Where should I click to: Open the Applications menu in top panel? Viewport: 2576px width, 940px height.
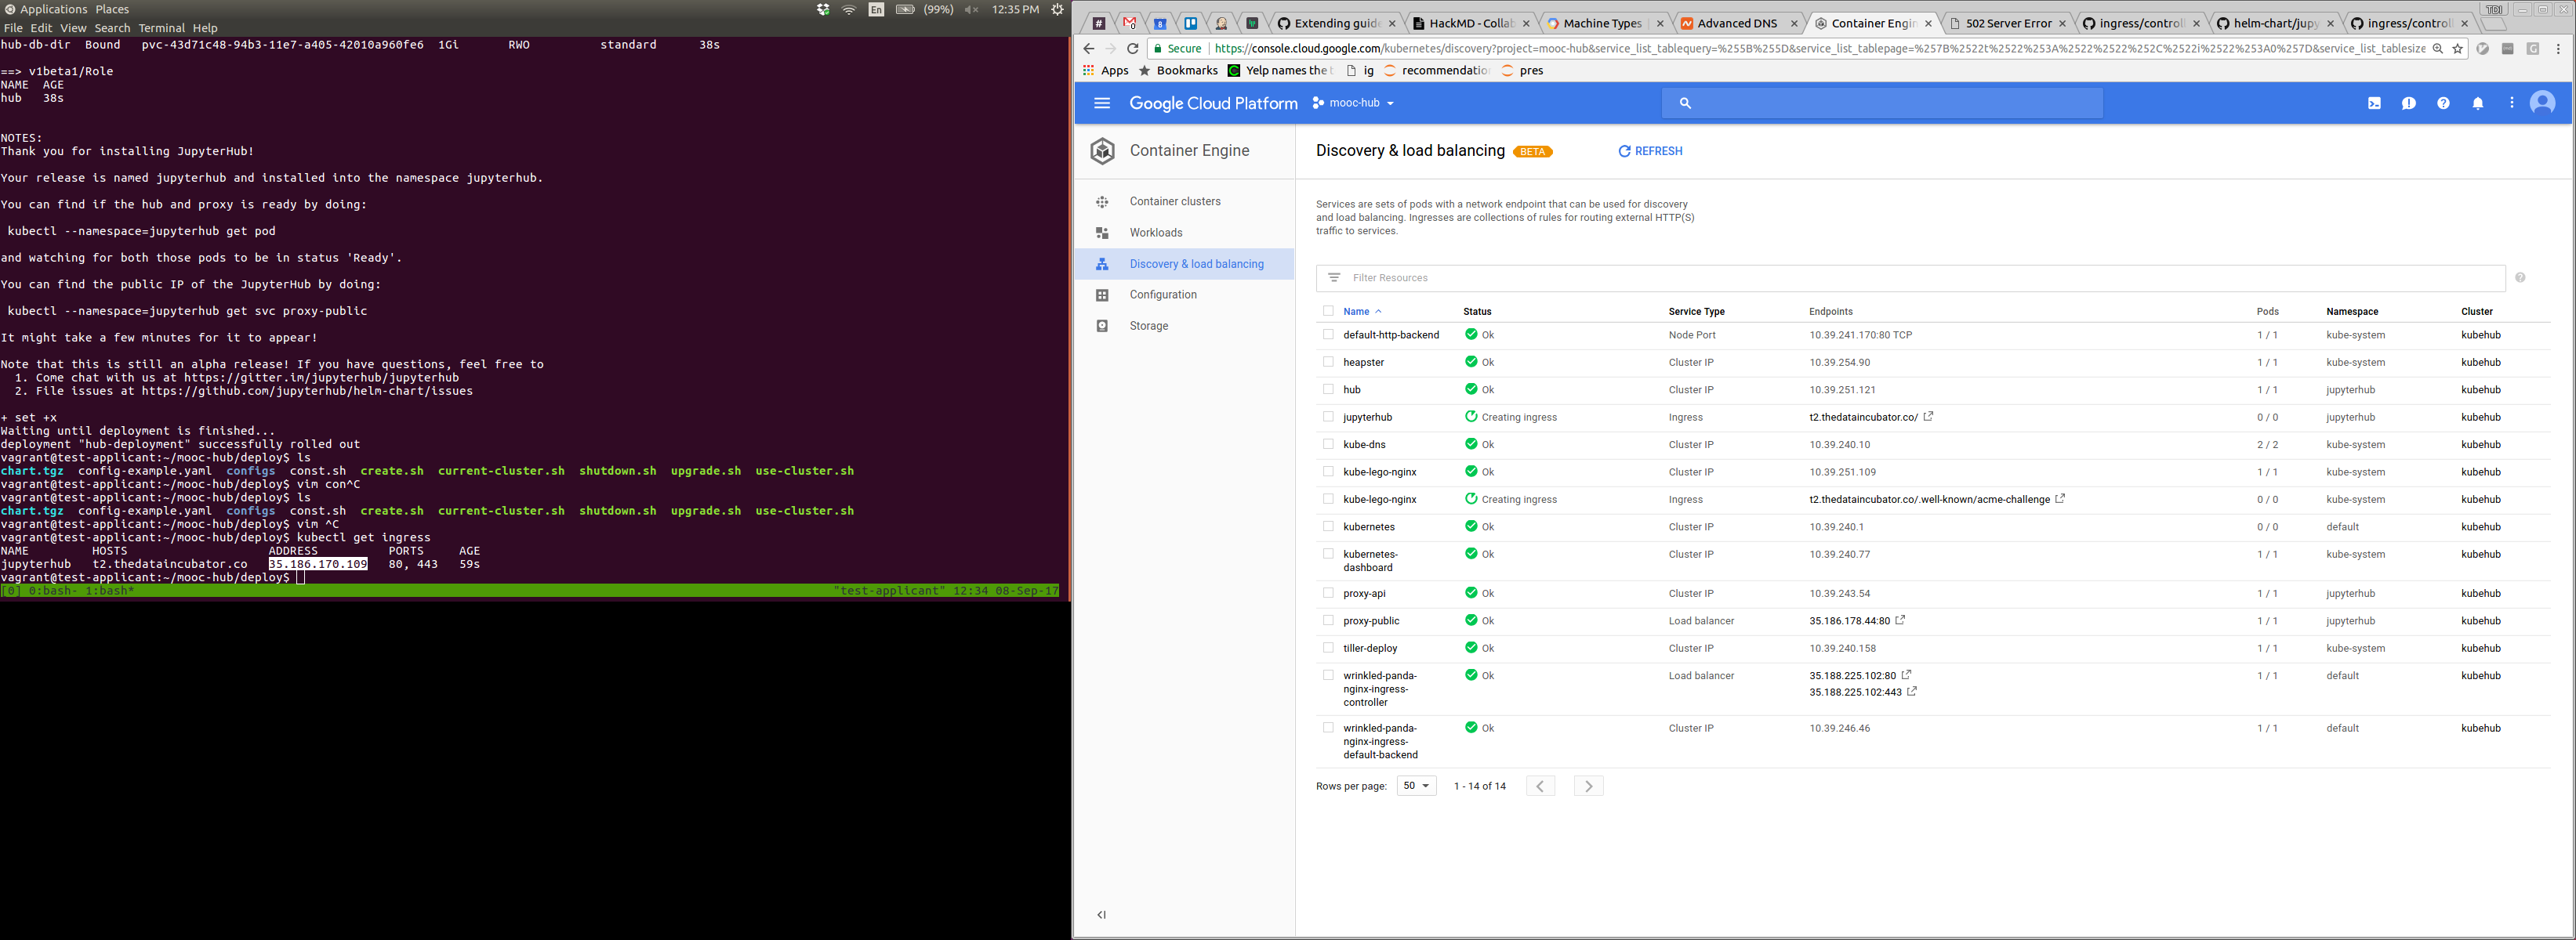(53, 9)
